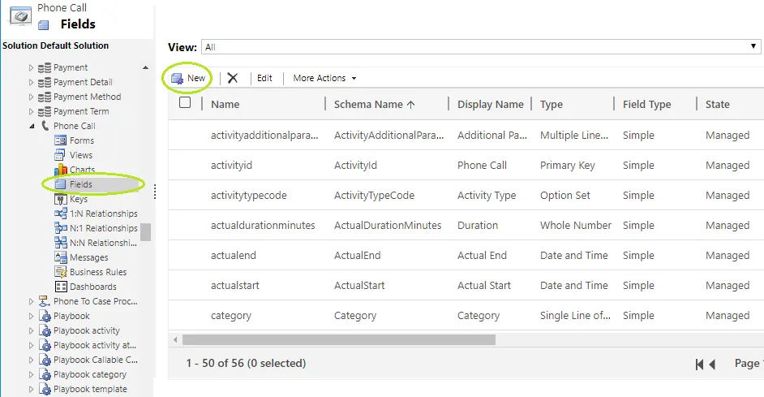Click the Views icon under Phone Call
Screen dimensions: 764x397
coord(60,155)
